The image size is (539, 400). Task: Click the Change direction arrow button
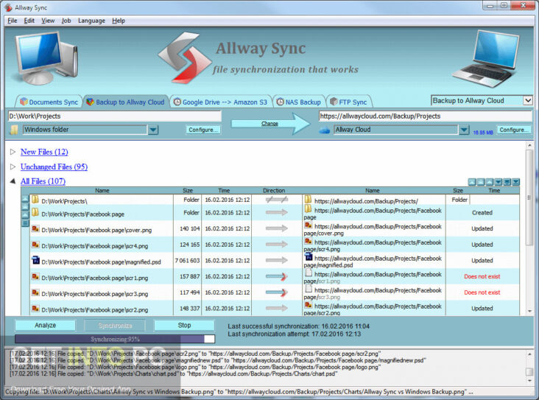tap(269, 124)
